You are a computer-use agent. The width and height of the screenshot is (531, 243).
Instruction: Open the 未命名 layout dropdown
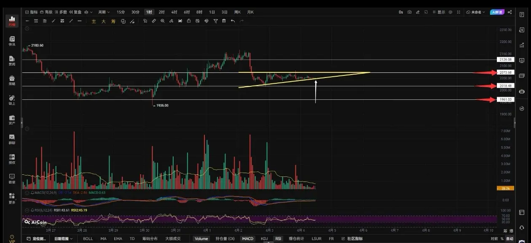point(475,12)
